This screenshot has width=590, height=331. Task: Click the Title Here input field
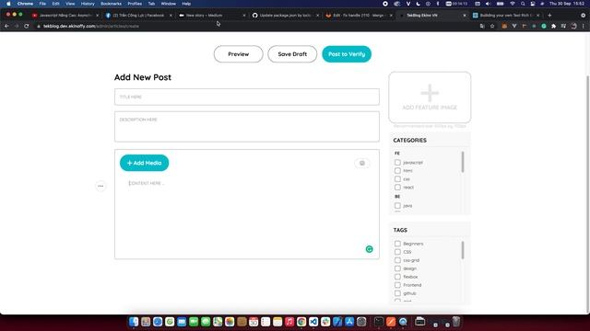(x=247, y=97)
